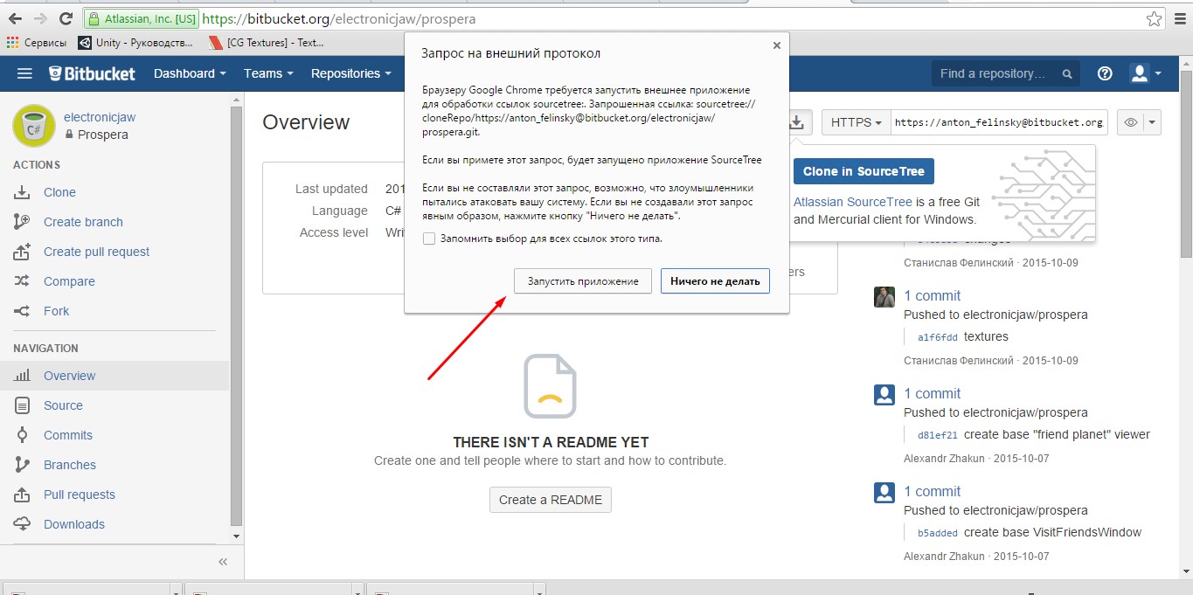This screenshot has width=1193, height=595.
Task: Click the Compare shuffle icon
Action: pos(23,281)
